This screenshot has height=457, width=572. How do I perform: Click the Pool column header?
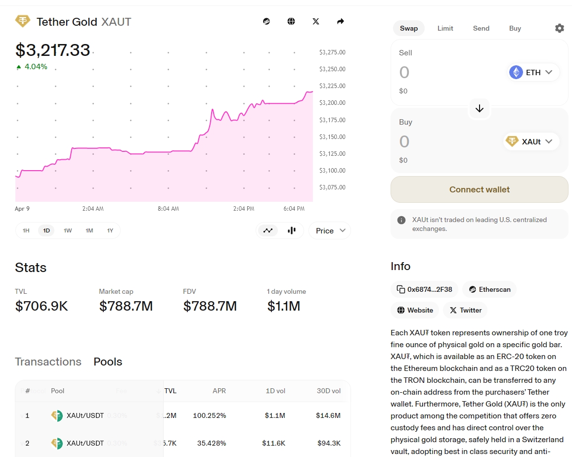click(58, 391)
